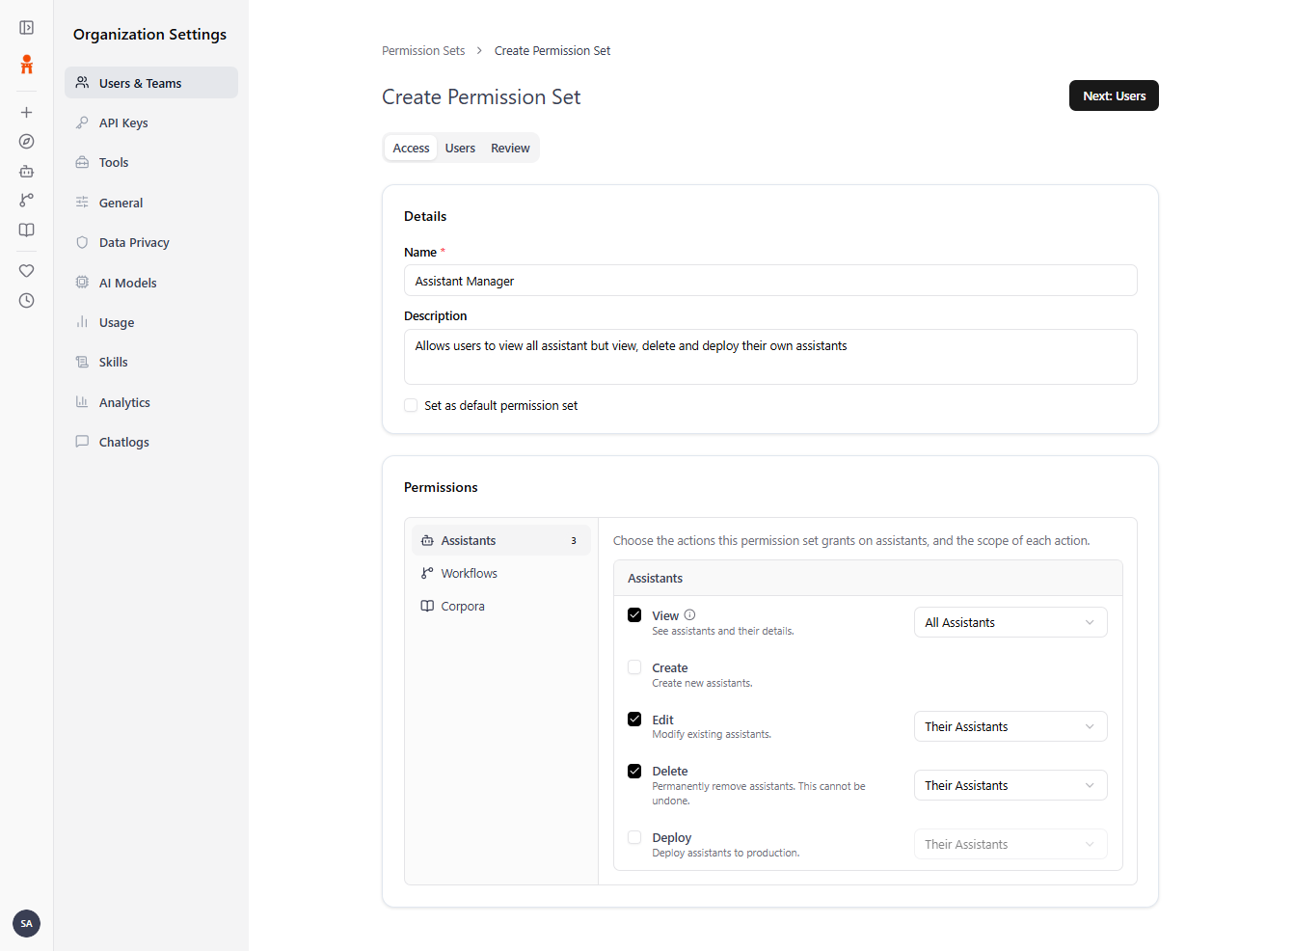The height and width of the screenshot is (951, 1293).
Task: Open the Deploy scope dropdown
Action: click(1010, 844)
